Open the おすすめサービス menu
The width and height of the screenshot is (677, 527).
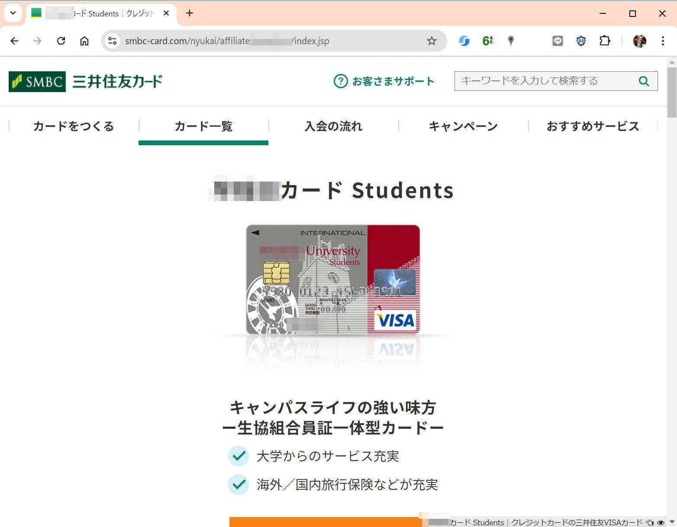[593, 126]
